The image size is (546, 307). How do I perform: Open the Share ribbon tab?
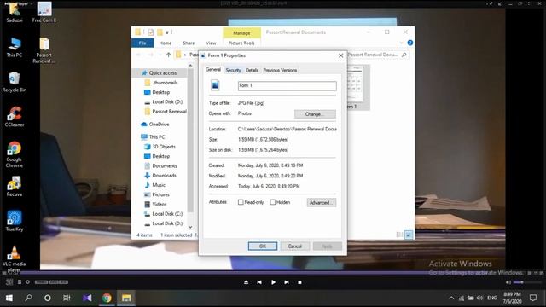[x=189, y=43]
